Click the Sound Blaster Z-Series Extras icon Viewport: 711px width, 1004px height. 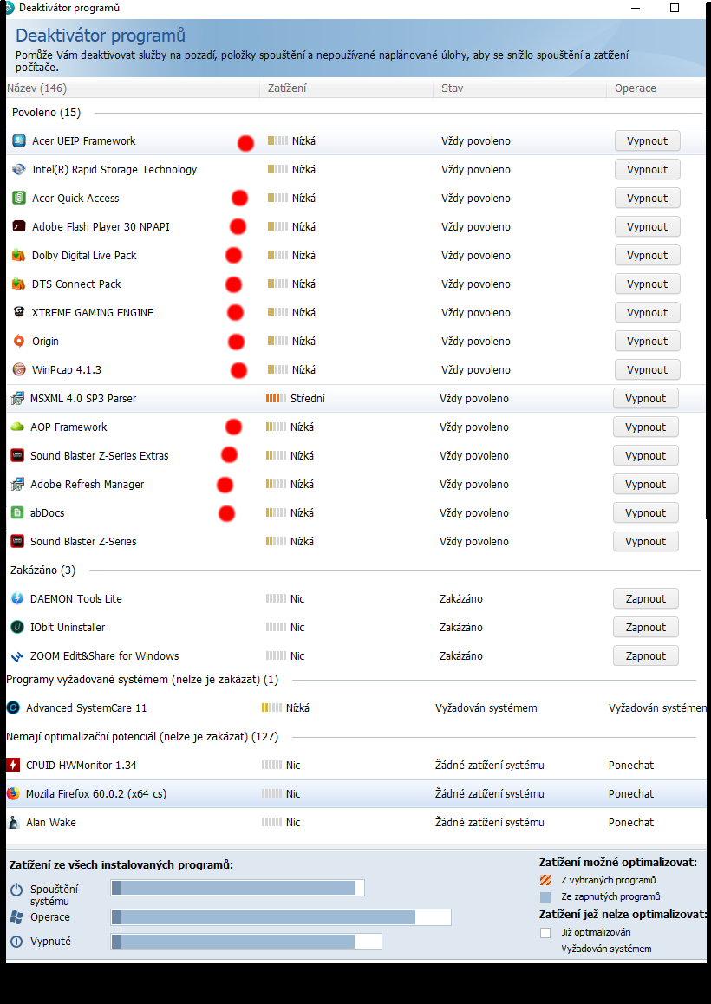coord(17,456)
